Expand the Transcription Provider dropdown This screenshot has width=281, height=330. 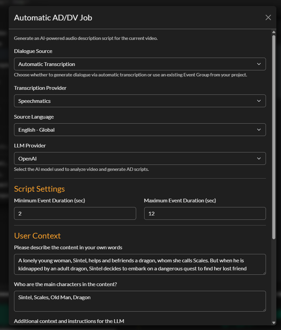point(140,101)
